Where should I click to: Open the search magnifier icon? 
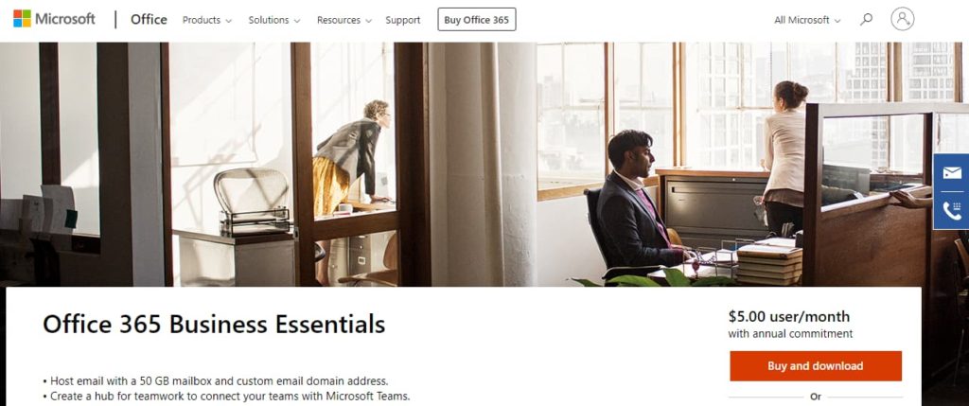tap(867, 19)
